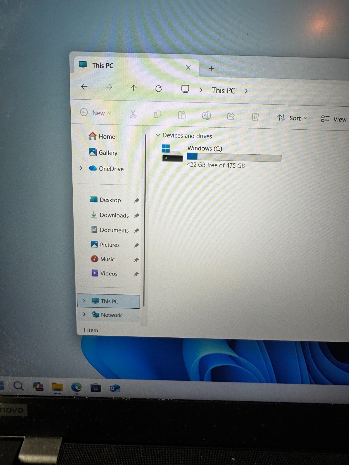Open OneDrive in the sidebar

(106, 169)
